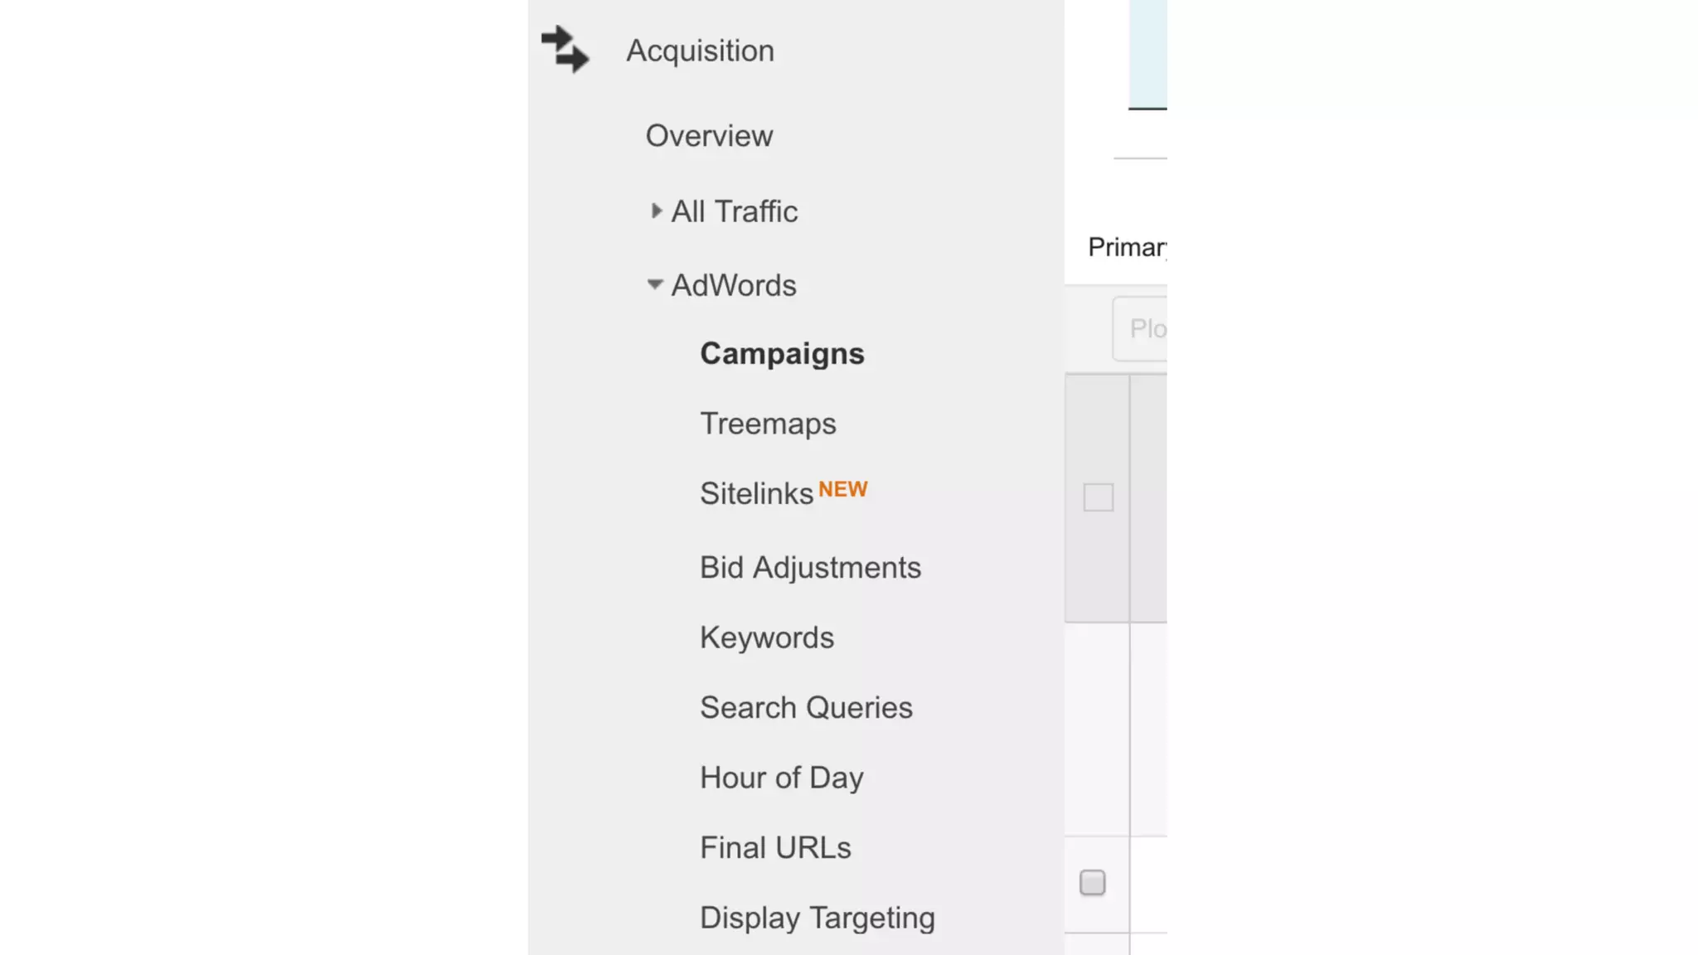Click the orange NEW badge beside Sitelinks
The image size is (1698, 955).
coord(842,489)
